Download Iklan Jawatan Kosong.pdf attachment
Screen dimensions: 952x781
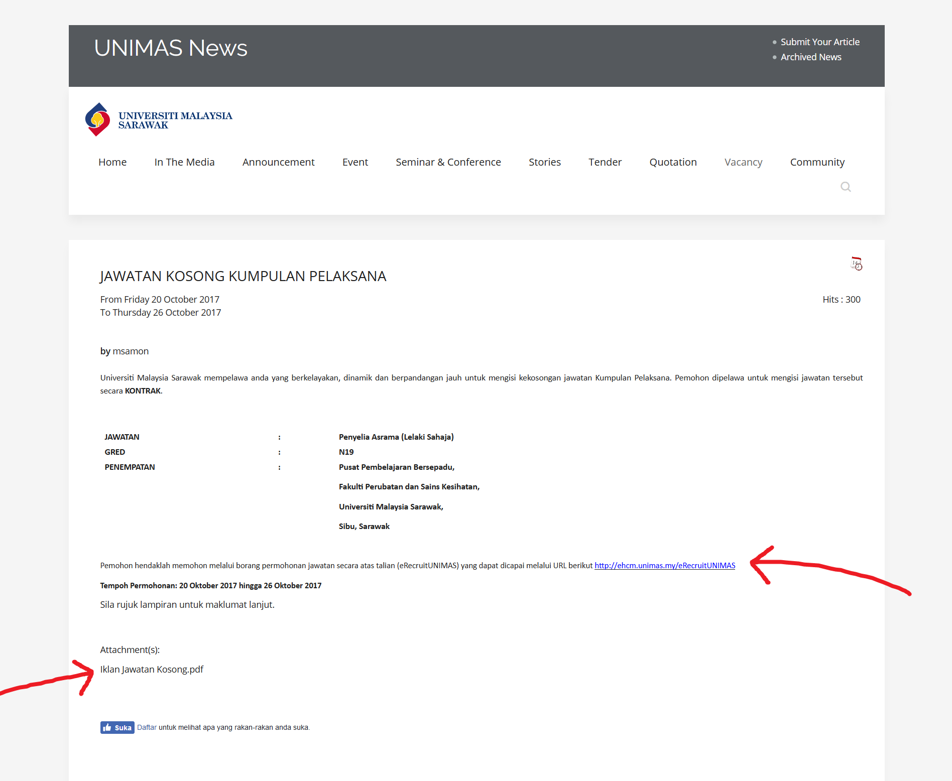[152, 670]
